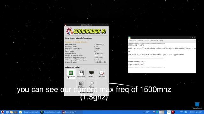Click the wget command line in editor
Viewport: 204px width, 114px height.
[162, 48]
